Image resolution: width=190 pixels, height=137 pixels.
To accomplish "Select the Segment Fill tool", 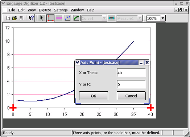I will (x=77, y=18).
